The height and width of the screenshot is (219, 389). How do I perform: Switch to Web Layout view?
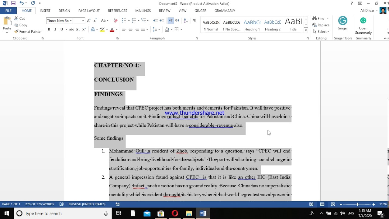pyautogui.click(x=333, y=204)
